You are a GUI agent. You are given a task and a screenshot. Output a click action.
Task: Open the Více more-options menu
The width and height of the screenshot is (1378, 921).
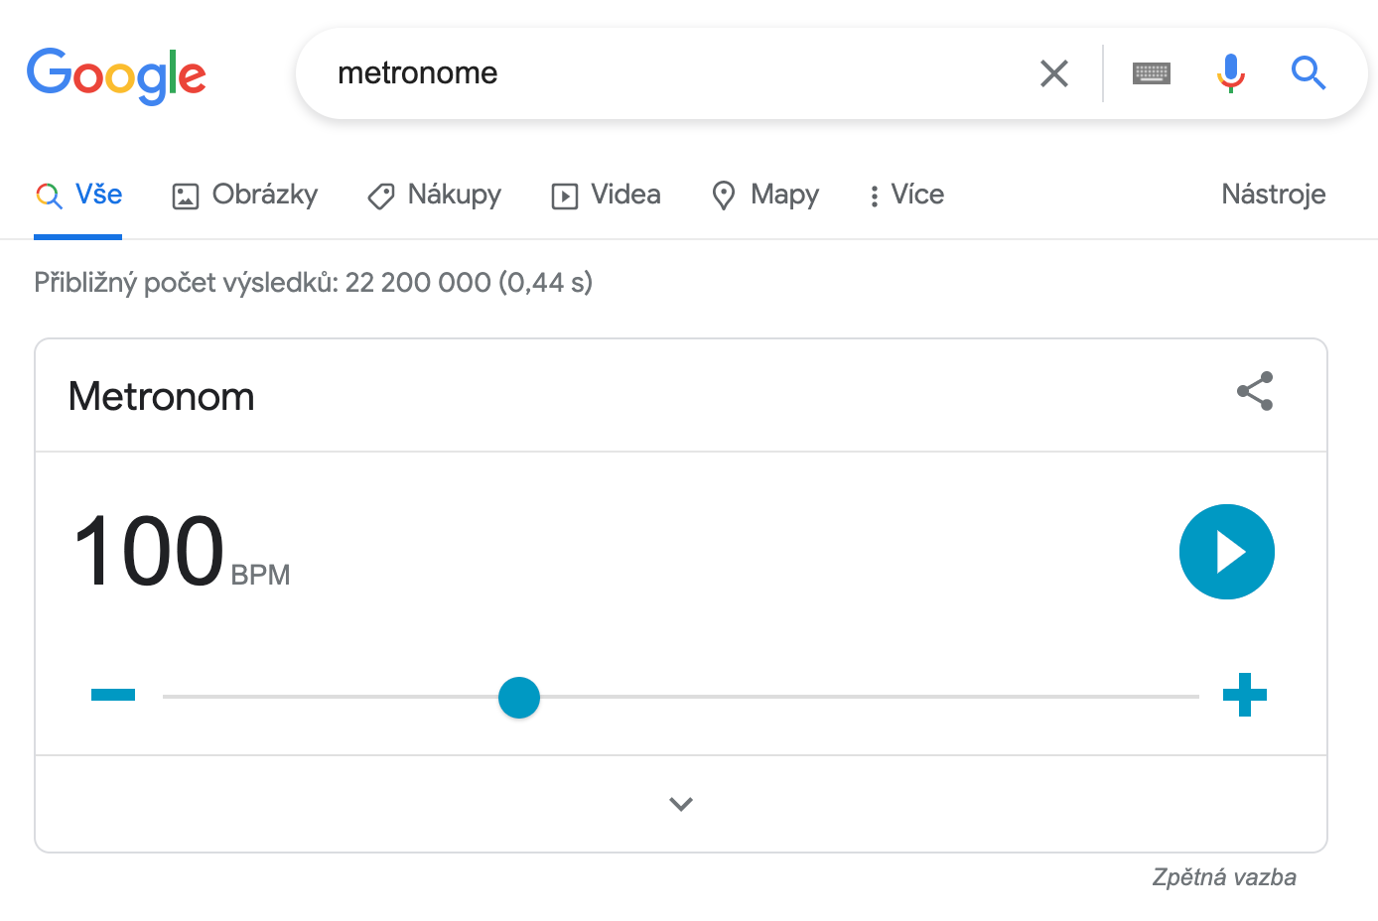click(x=905, y=195)
